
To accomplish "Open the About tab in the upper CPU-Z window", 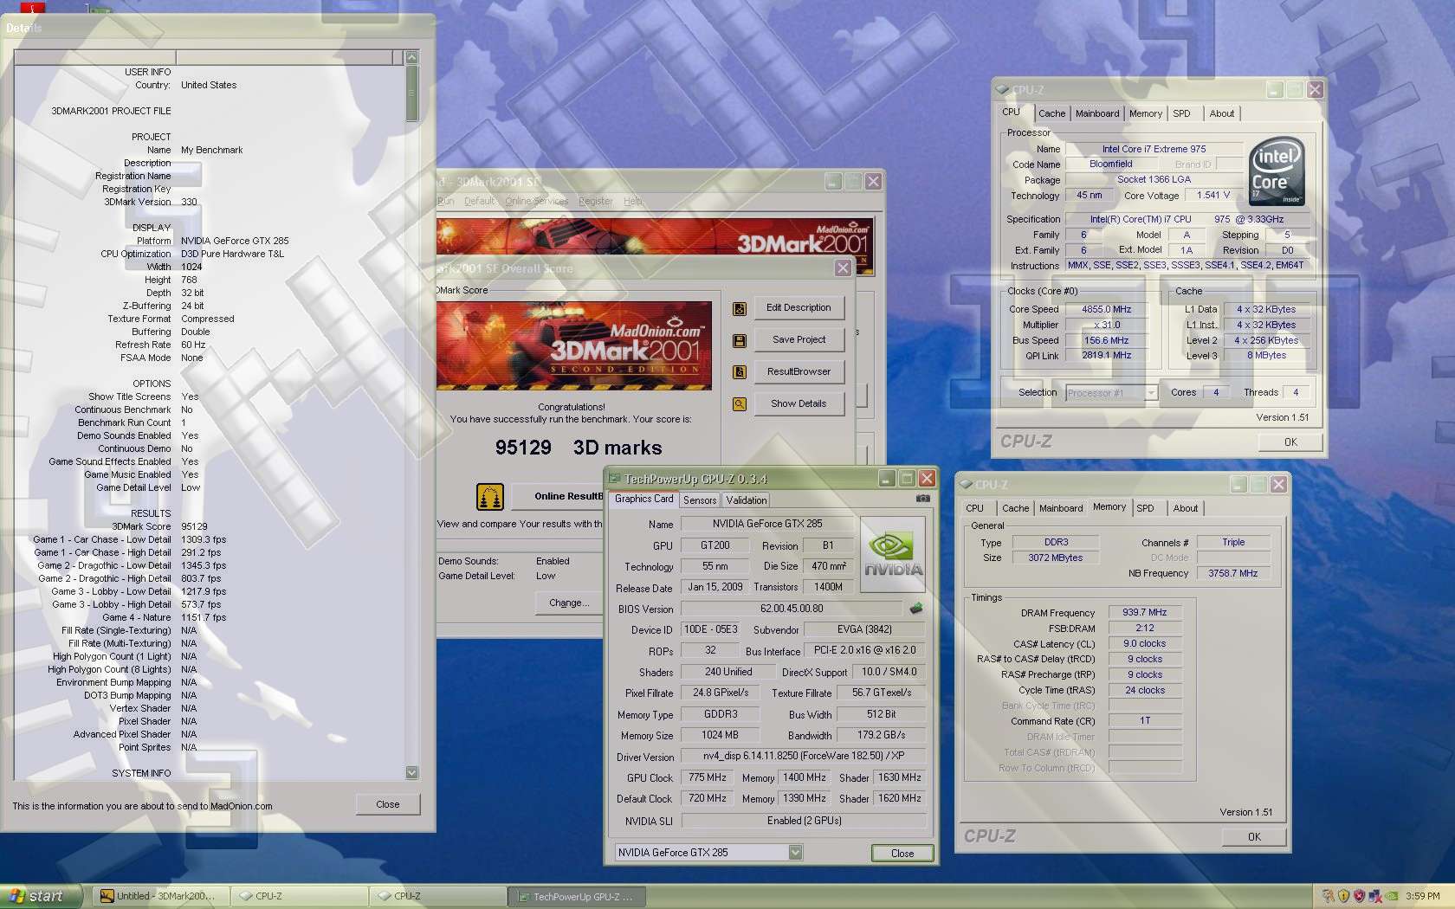I will pyautogui.click(x=1221, y=113).
